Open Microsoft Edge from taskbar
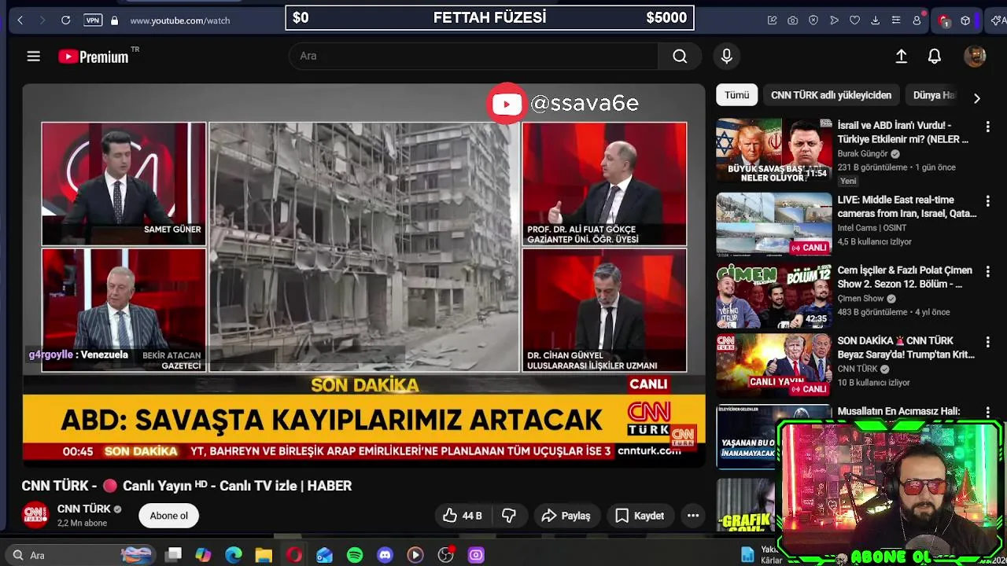Image resolution: width=1007 pixels, height=566 pixels. (234, 555)
